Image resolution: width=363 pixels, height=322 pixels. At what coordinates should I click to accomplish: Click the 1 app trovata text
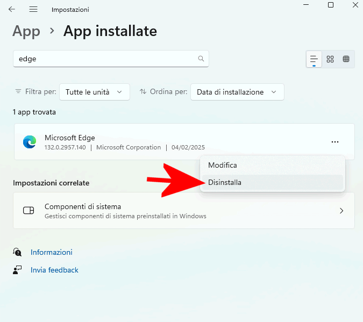click(34, 112)
